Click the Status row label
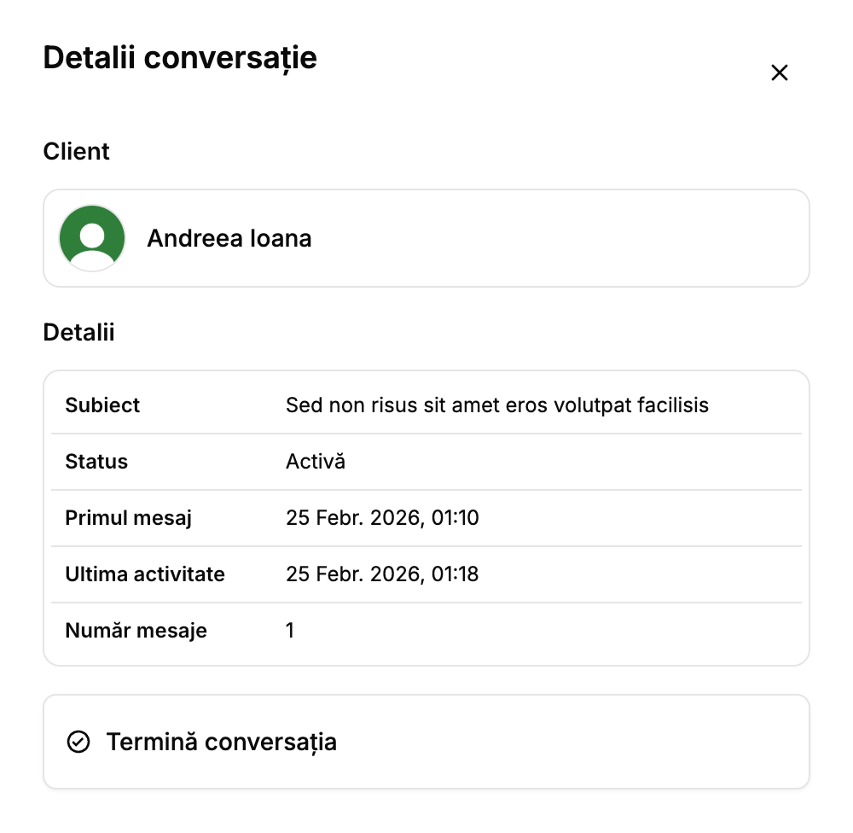The height and width of the screenshot is (833, 853). pyautogui.click(x=96, y=461)
